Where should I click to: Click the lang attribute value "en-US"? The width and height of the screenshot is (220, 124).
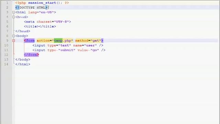tap(46, 12)
